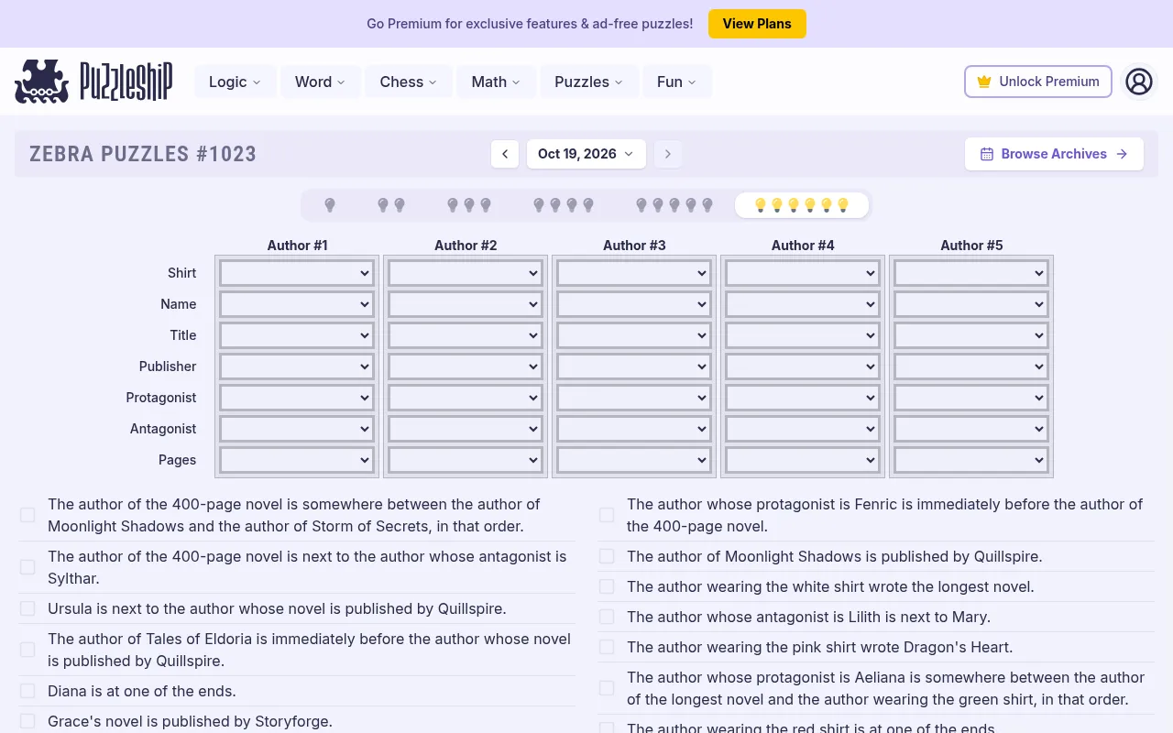Go to the next day's puzzle
The height and width of the screenshot is (733, 1173).
click(668, 154)
